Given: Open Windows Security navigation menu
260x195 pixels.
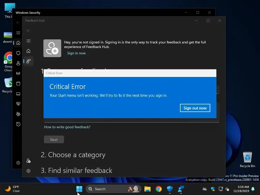Looking at the screenshot, I should [x=18, y=33].
